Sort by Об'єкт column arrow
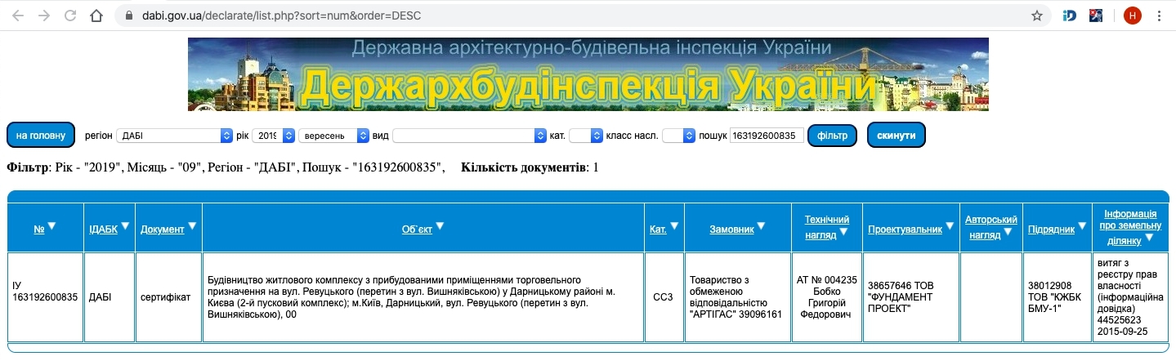The width and height of the screenshot is (1176, 361). tap(440, 226)
